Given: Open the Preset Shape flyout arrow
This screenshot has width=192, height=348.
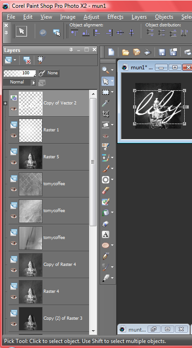Looking at the screenshot, I should point(112,245).
